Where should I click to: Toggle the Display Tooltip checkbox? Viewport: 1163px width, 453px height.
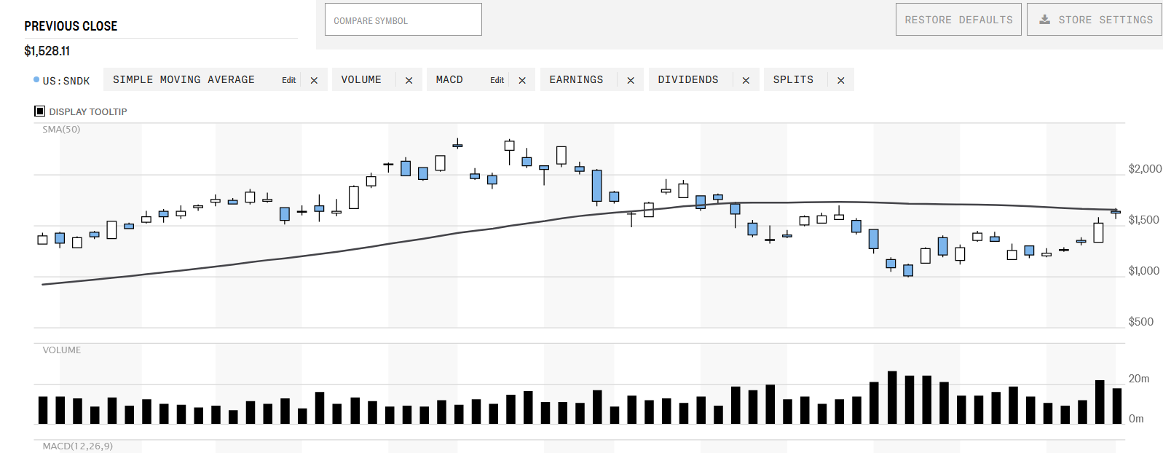40,111
